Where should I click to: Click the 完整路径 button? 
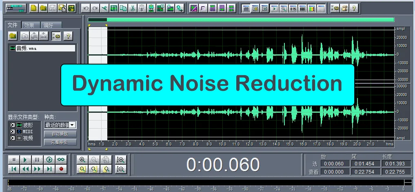coord(60,142)
